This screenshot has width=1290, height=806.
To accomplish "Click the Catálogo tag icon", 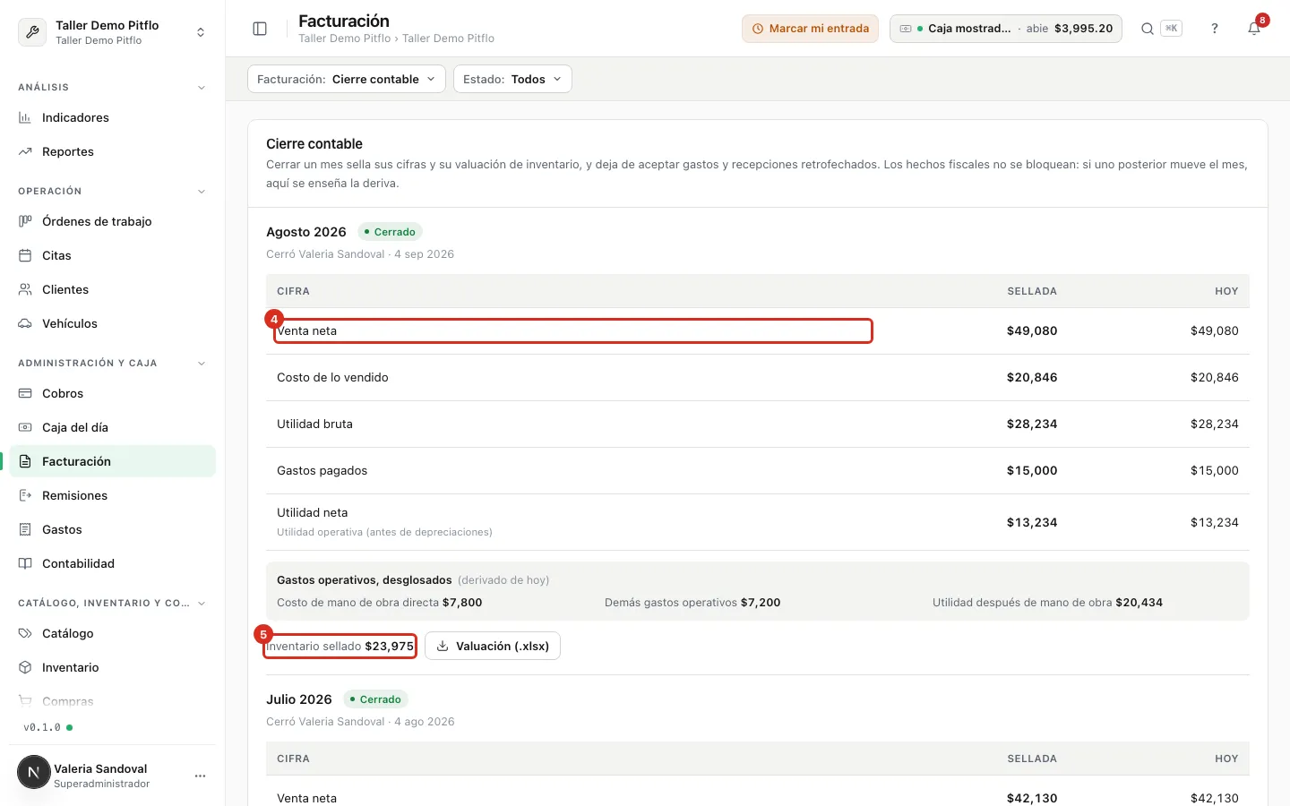I will [25, 633].
